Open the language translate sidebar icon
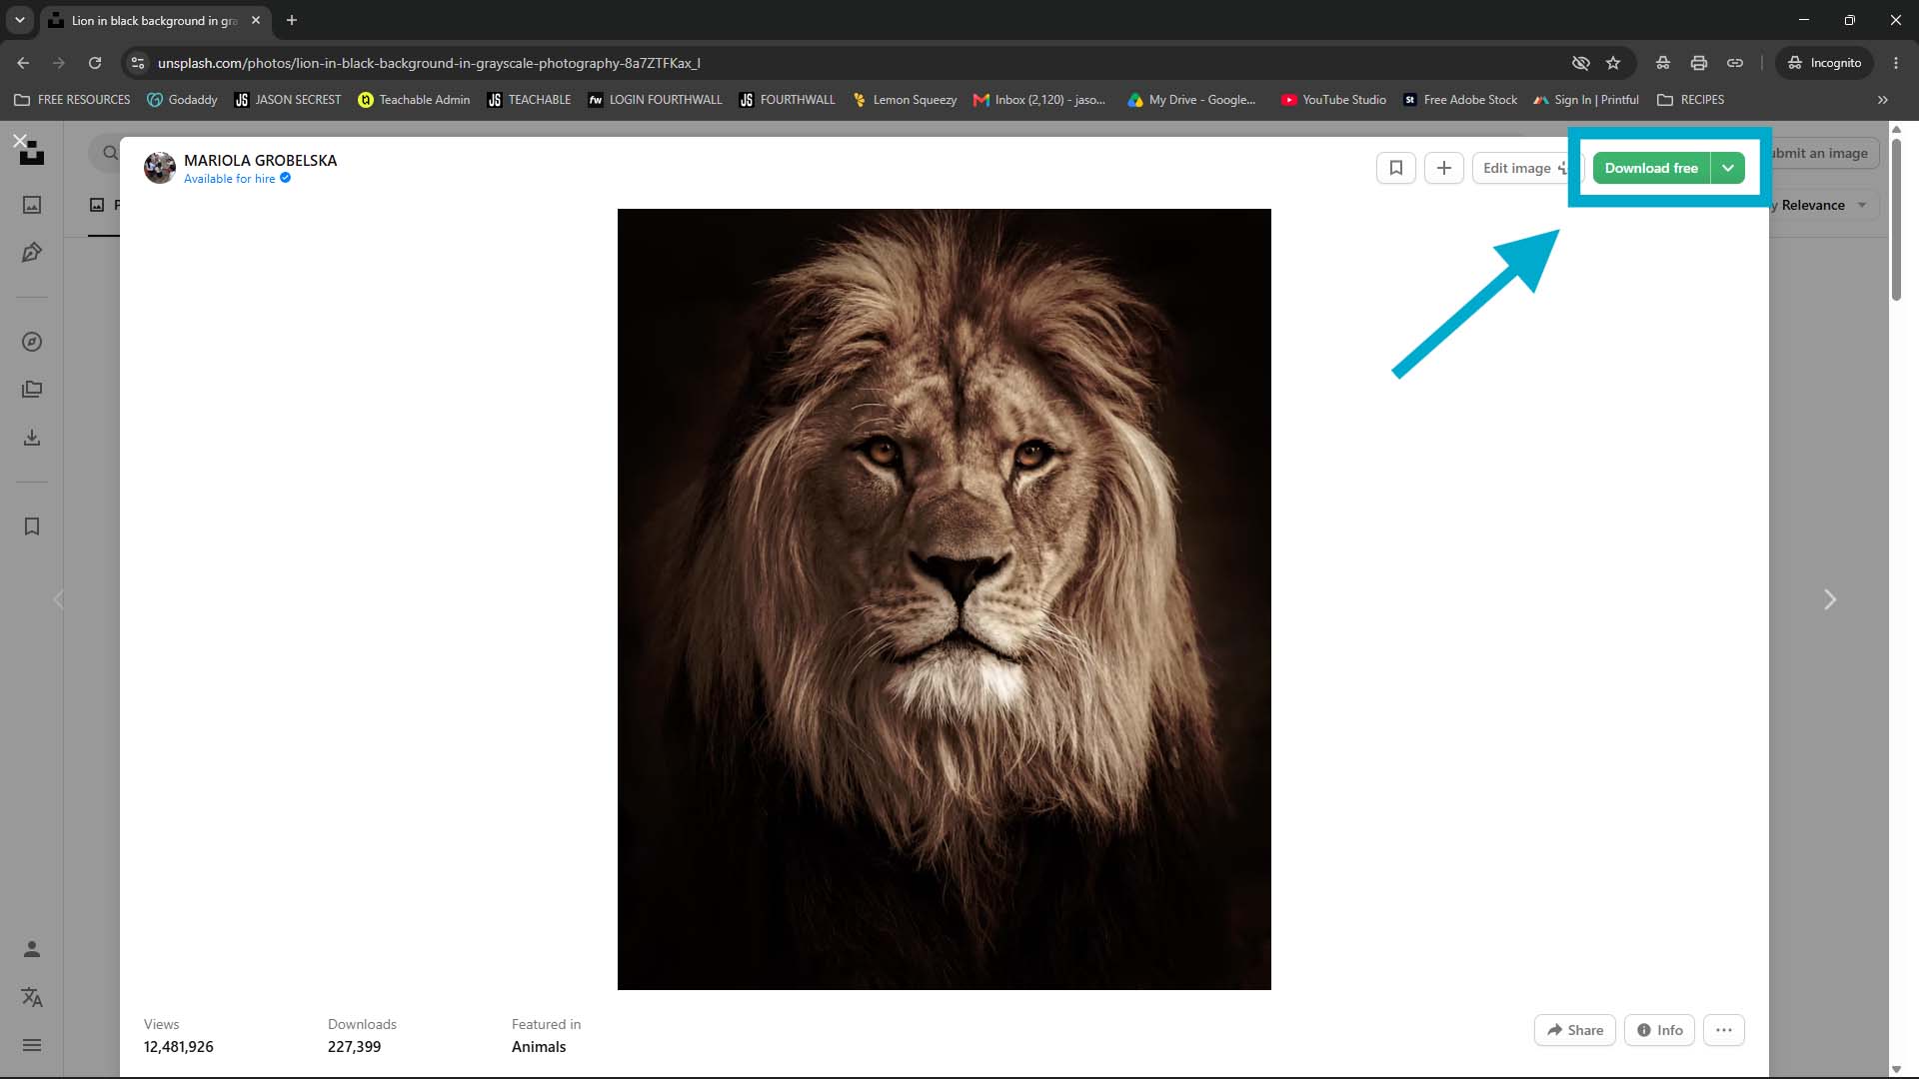Viewport: 1919px width, 1079px height. (x=32, y=997)
